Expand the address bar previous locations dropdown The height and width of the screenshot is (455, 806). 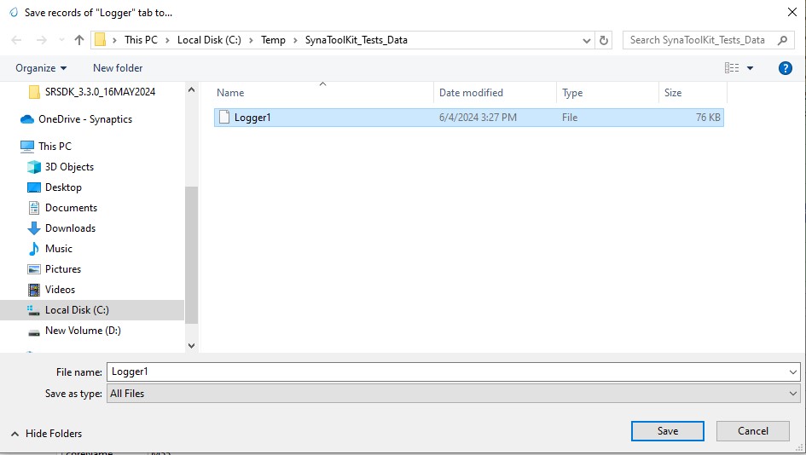click(x=587, y=40)
